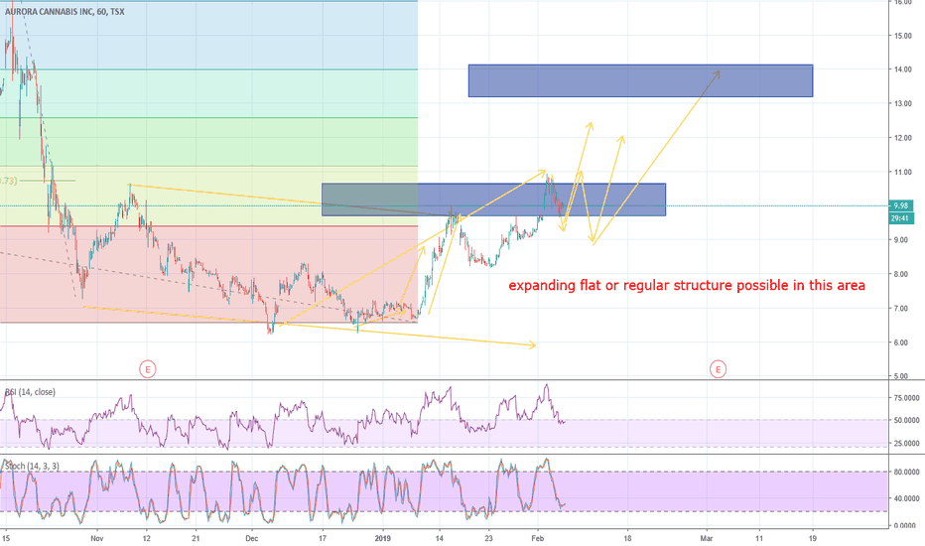Click the current price label 9.98
Viewport: 925px width, 546px height.
coord(901,205)
